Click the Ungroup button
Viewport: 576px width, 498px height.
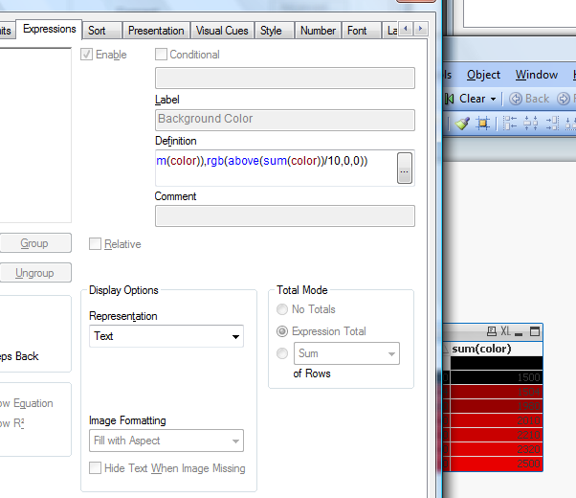pyautogui.click(x=35, y=273)
